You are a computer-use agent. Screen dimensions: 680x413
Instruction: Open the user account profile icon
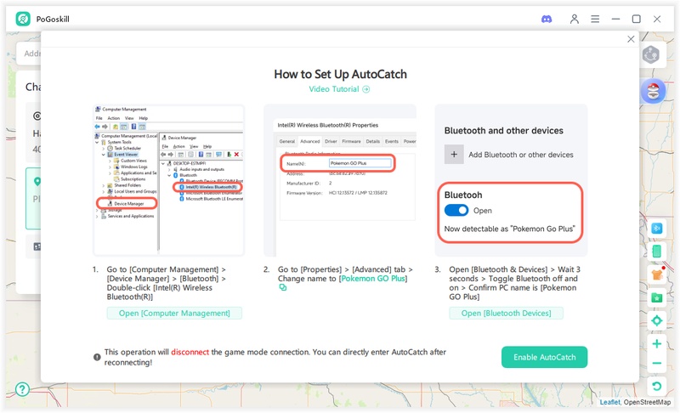575,19
